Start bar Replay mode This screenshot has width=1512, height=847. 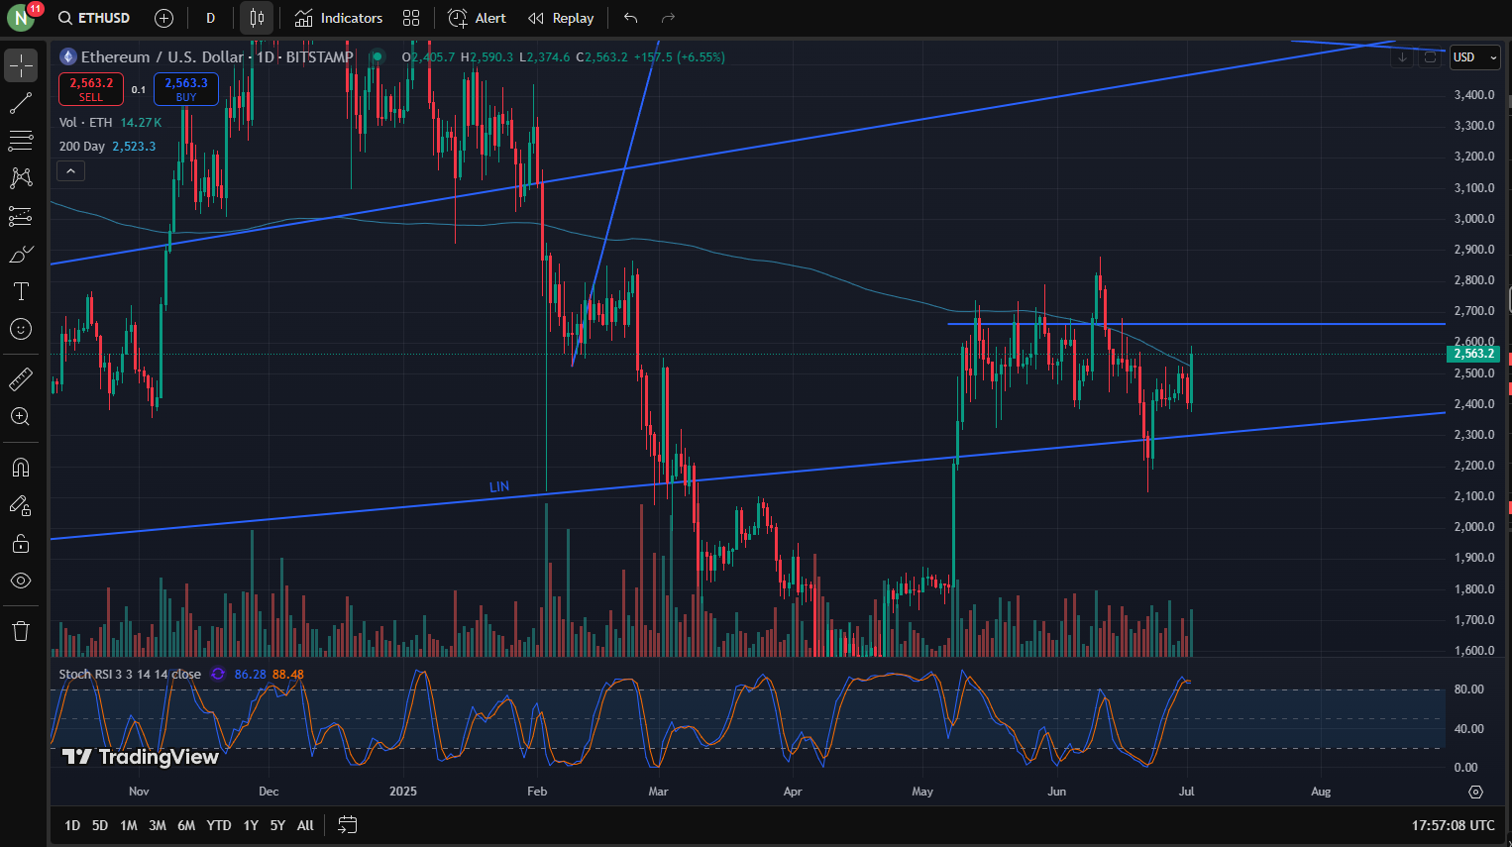[561, 18]
